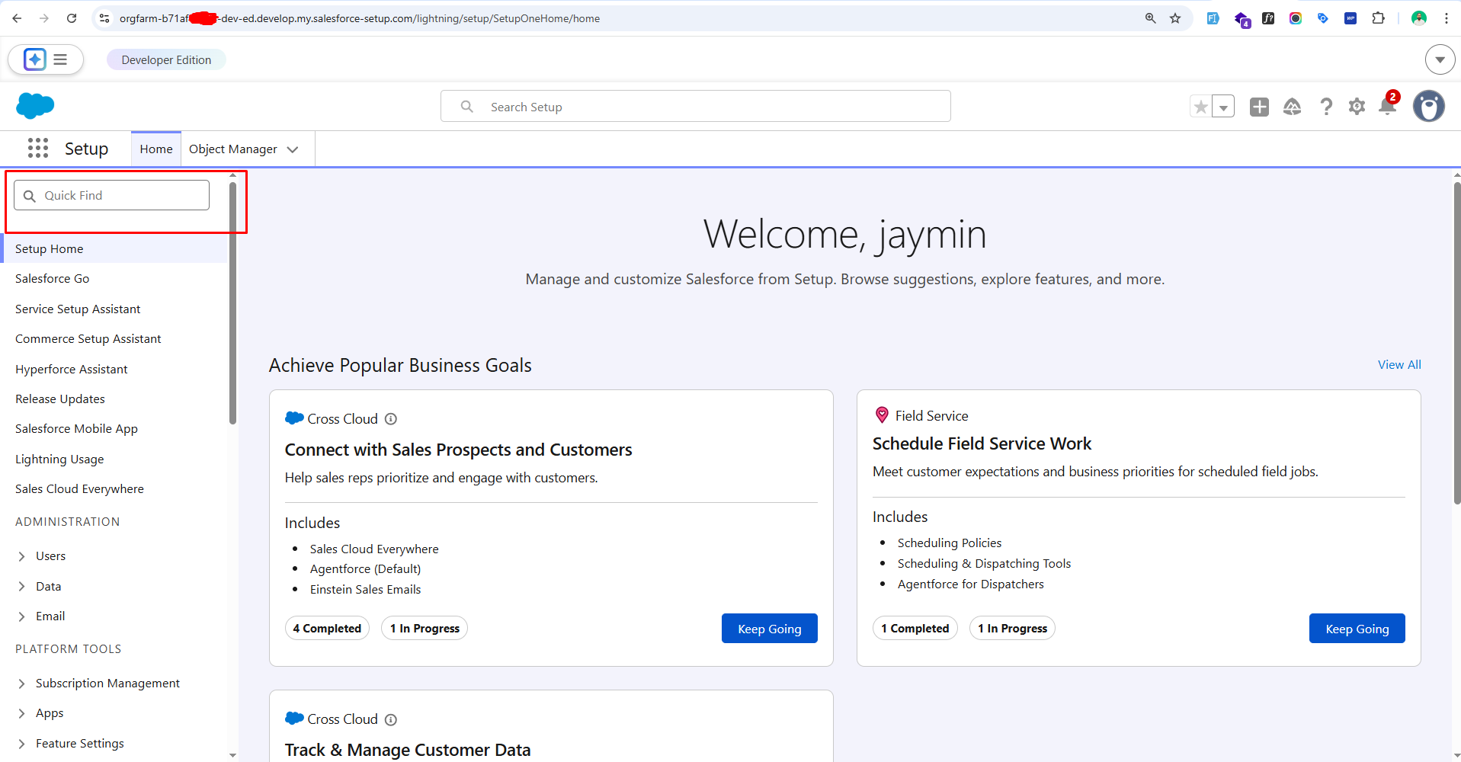The image size is (1461, 762).
Task: Open the Object Manager dropdown chevron
Action: (x=293, y=149)
